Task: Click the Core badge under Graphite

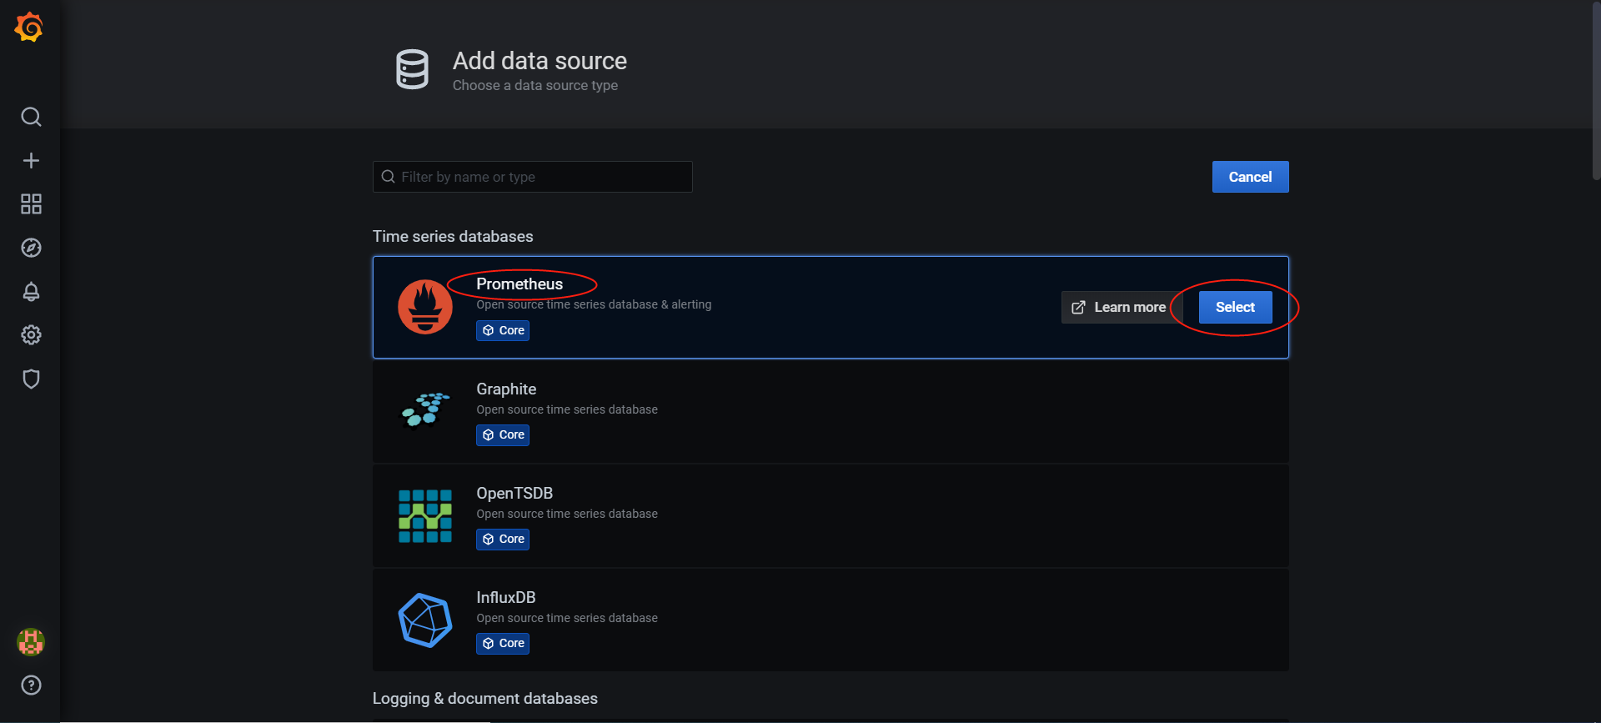Action: tap(503, 435)
